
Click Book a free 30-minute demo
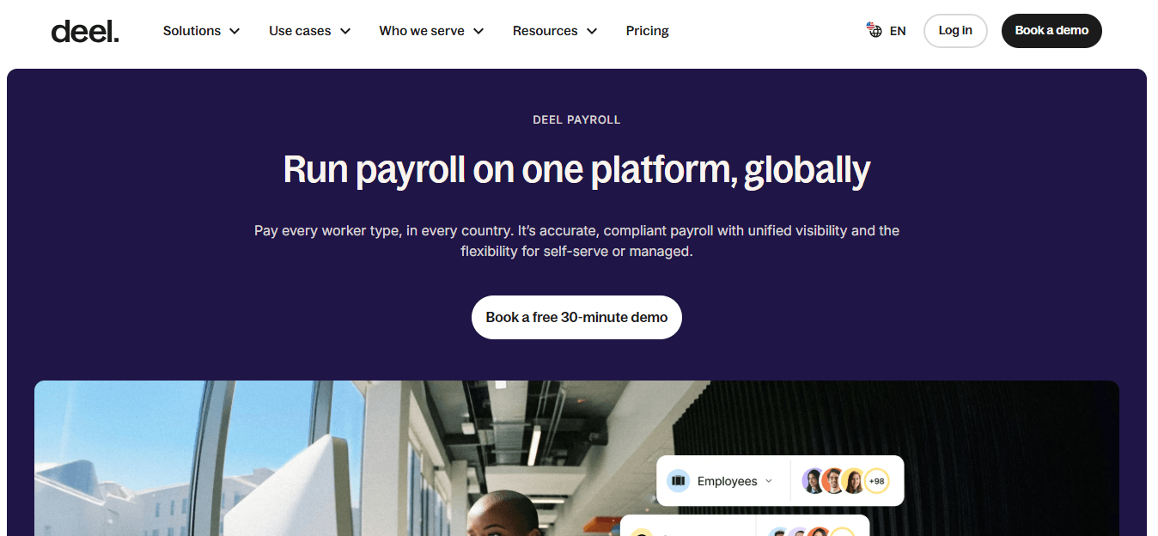click(x=576, y=317)
